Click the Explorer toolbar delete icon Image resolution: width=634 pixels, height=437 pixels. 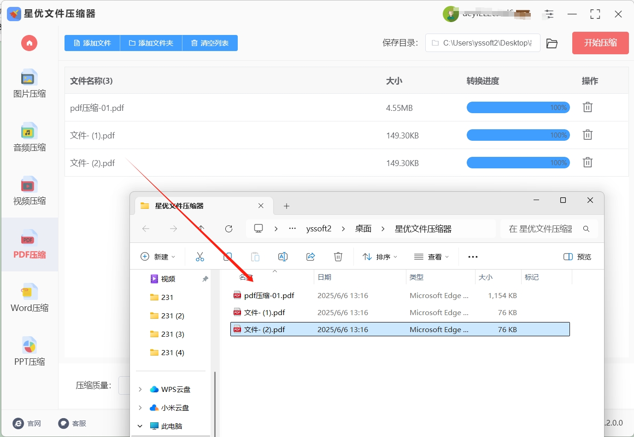[x=338, y=257]
